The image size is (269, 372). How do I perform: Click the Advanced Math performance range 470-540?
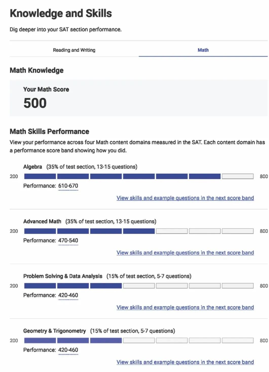(68, 240)
